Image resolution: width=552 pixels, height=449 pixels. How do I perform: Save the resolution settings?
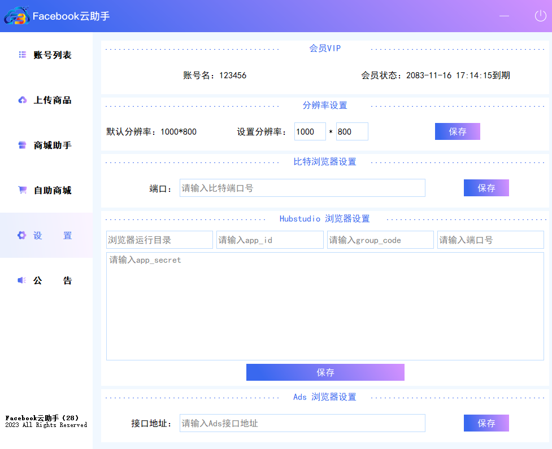coord(457,131)
